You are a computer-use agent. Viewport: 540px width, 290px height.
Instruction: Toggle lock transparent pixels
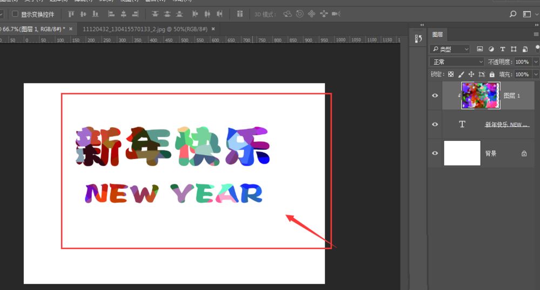click(x=450, y=74)
